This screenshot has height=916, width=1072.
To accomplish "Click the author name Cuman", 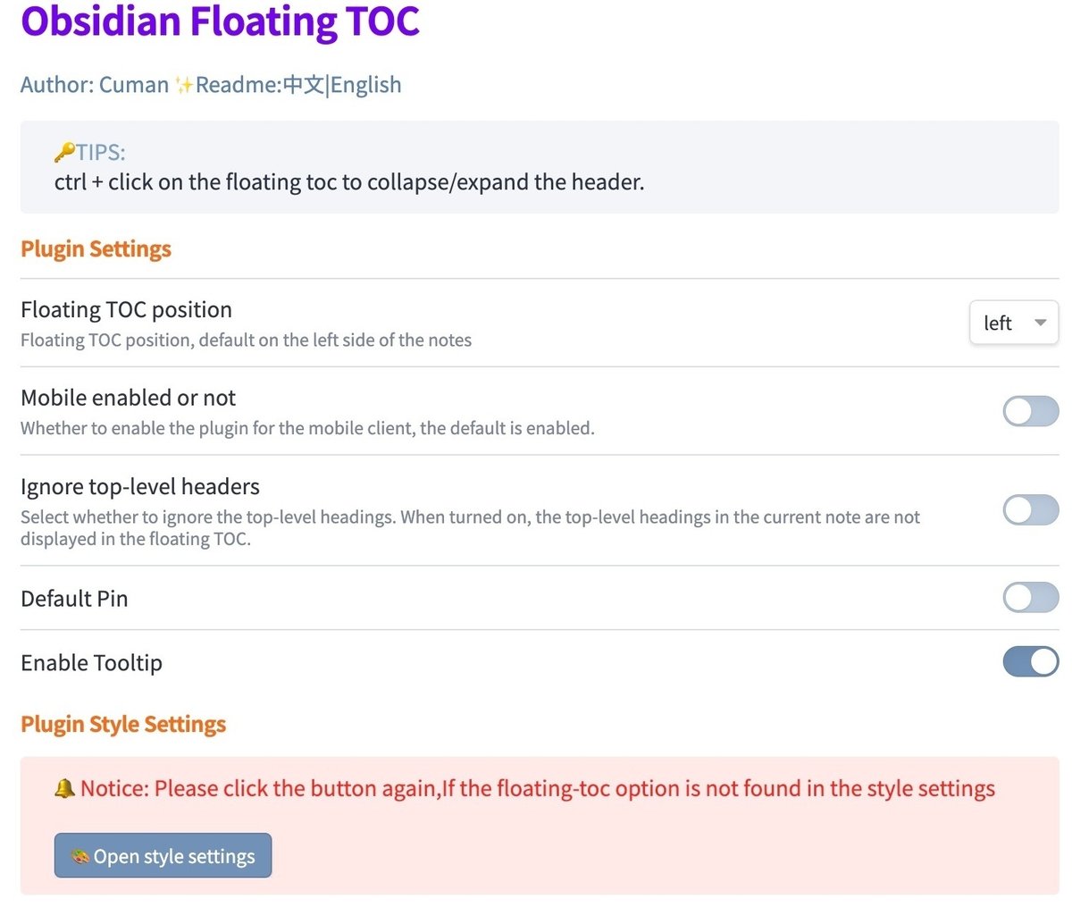I will pos(135,84).
